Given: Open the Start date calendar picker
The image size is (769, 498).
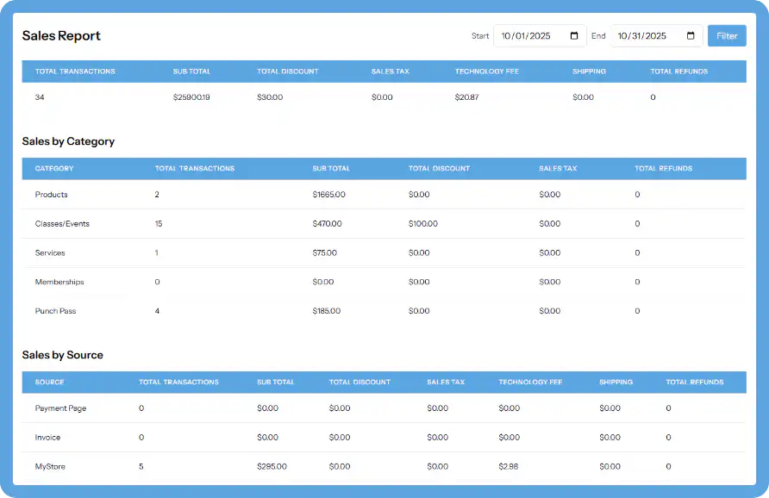Looking at the screenshot, I should [573, 35].
